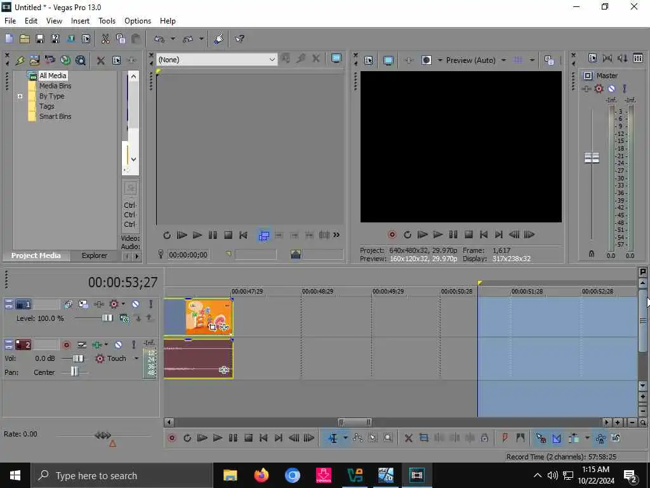Open the Touch automation mode dropdown
The height and width of the screenshot is (488, 650).
(x=136, y=358)
